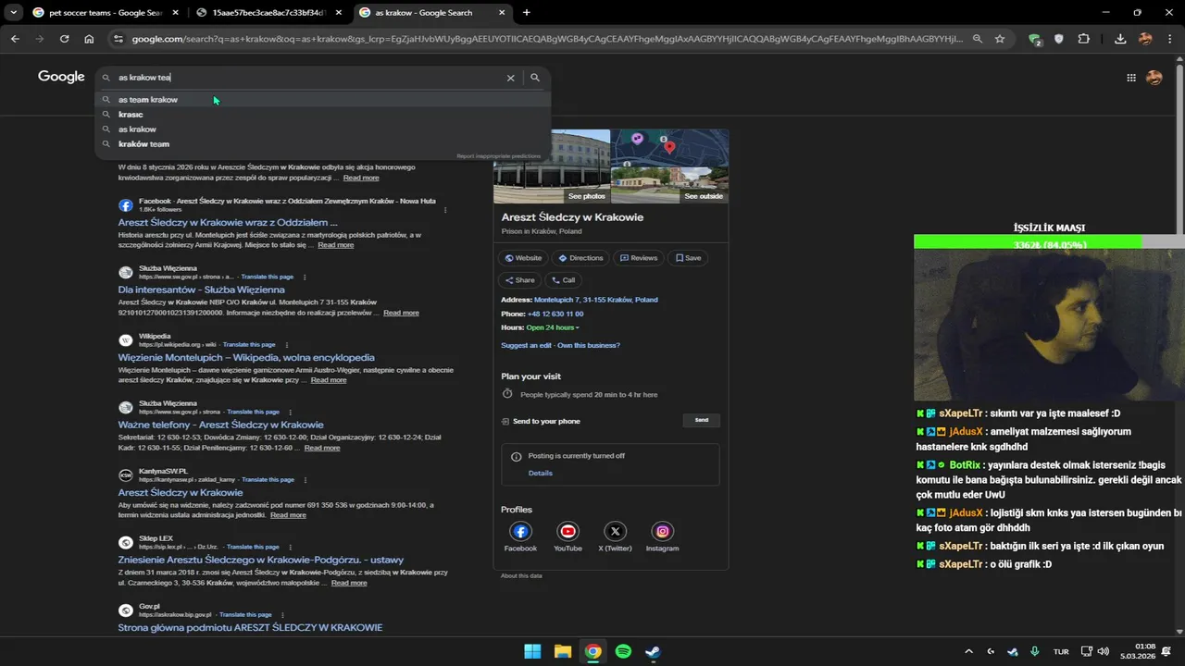This screenshot has height=666, width=1185.
Task: Open the 'See photos' thumbnail
Action: click(x=552, y=166)
